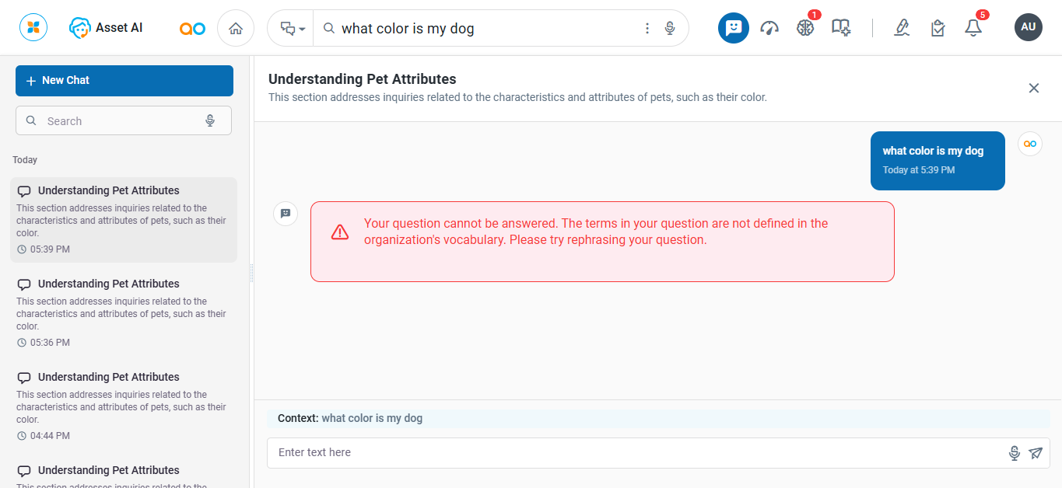
Task: Open the AU user profile menu
Action: [x=1028, y=27]
